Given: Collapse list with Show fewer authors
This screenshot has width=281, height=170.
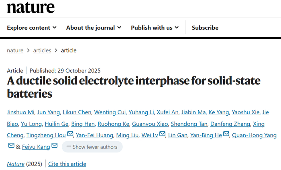Looking at the screenshot, I should pos(92,147).
